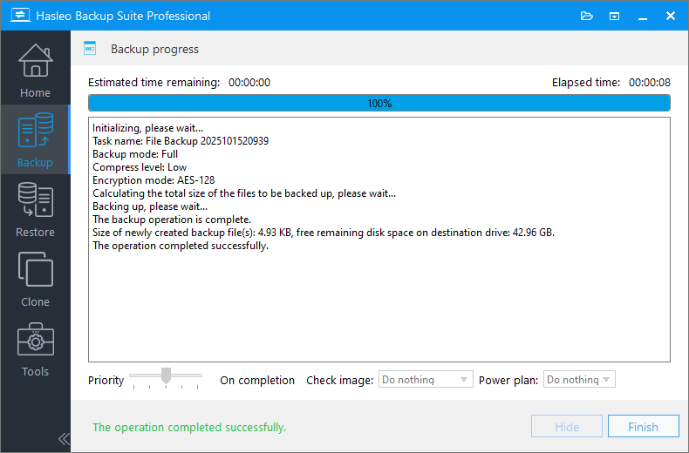Click the Finish button
The width and height of the screenshot is (689, 453).
point(644,427)
